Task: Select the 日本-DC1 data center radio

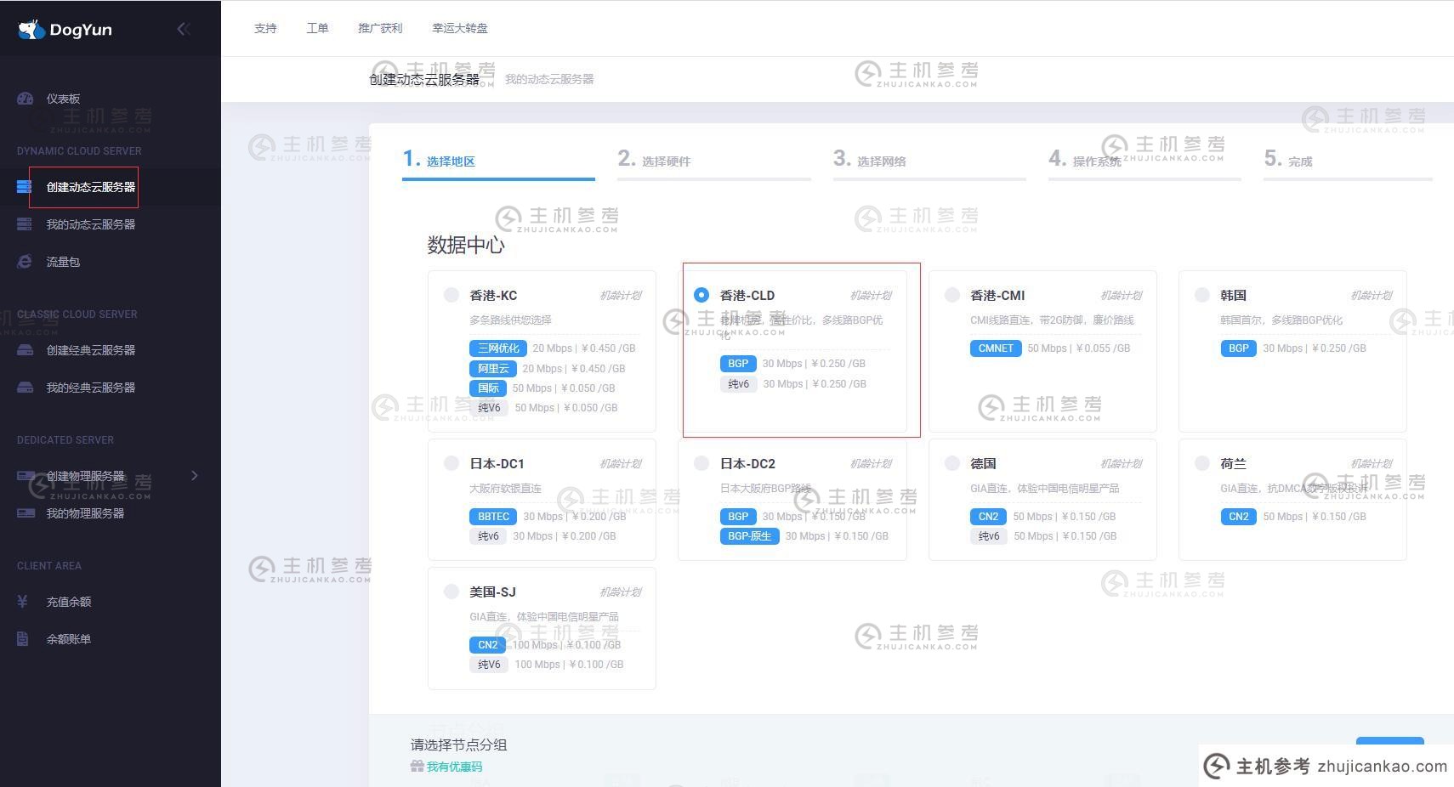Action: tap(452, 463)
